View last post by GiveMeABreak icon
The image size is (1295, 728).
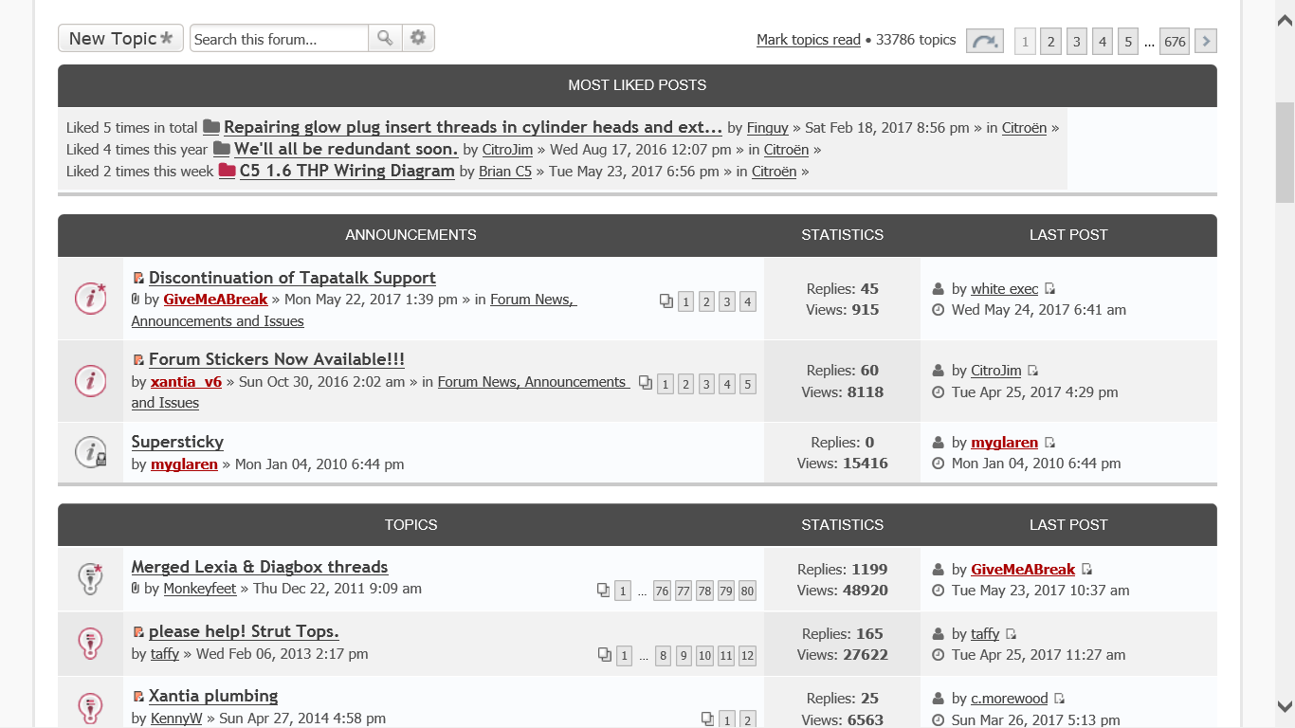[x=1086, y=570]
